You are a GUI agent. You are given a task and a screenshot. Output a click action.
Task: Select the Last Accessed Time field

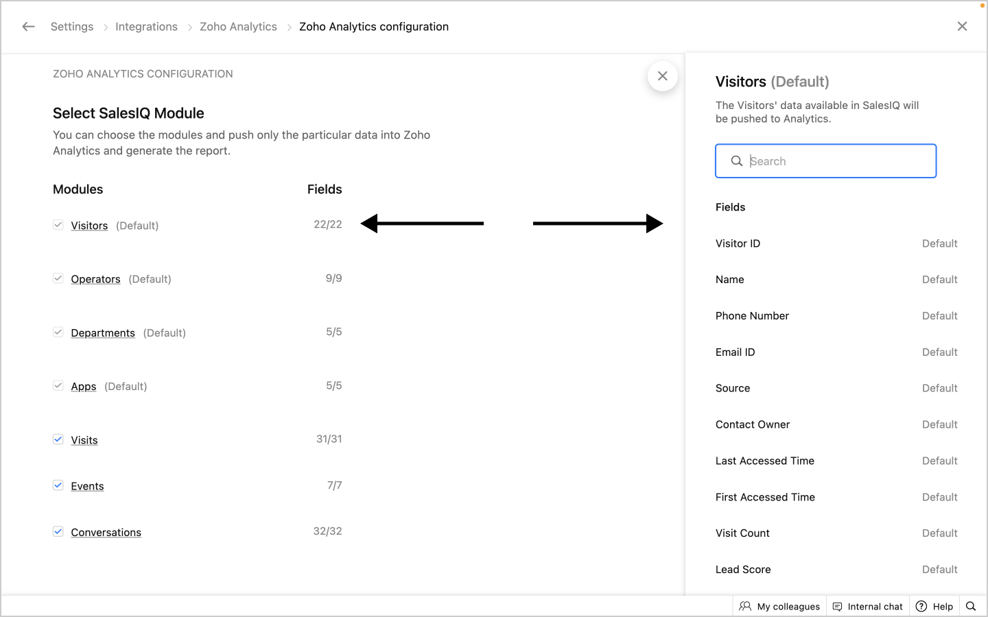point(836,461)
